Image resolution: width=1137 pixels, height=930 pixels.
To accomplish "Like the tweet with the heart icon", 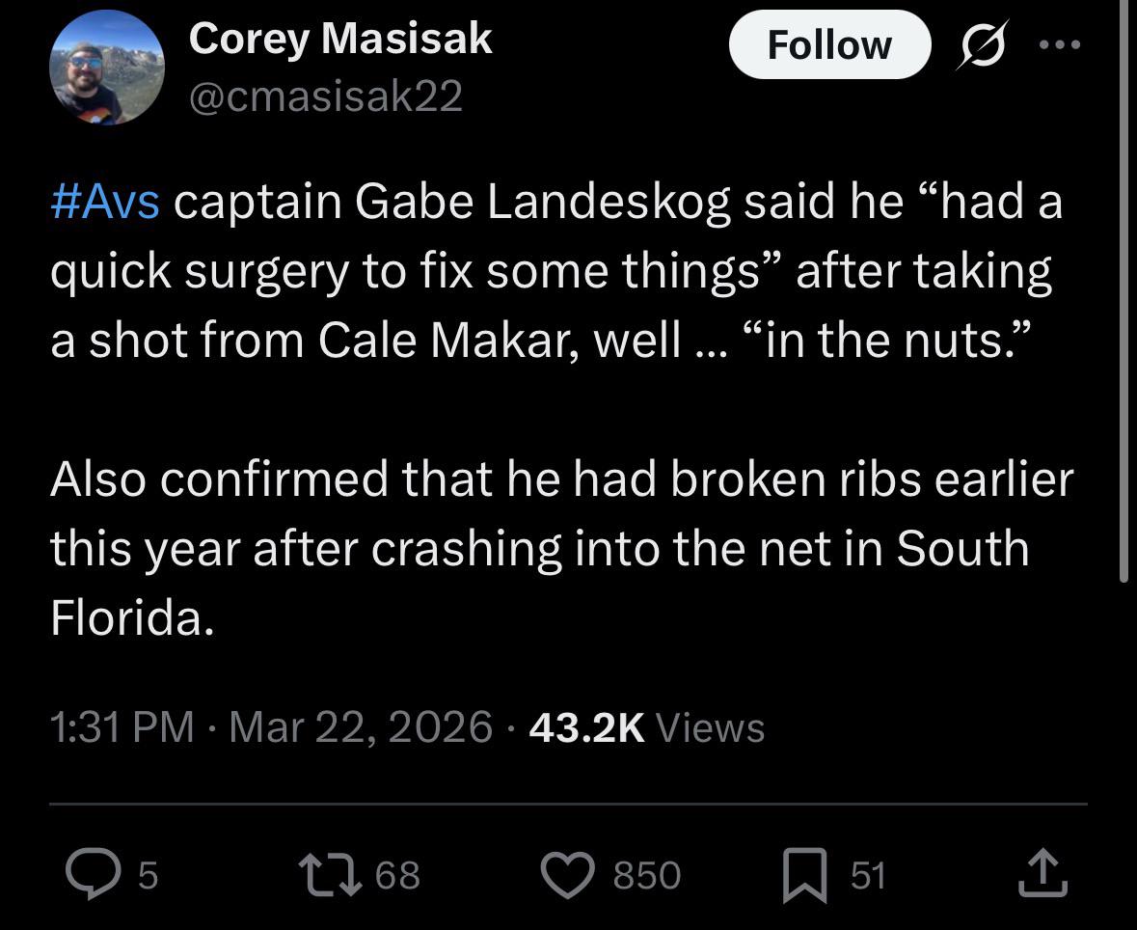I will (569, 874).
